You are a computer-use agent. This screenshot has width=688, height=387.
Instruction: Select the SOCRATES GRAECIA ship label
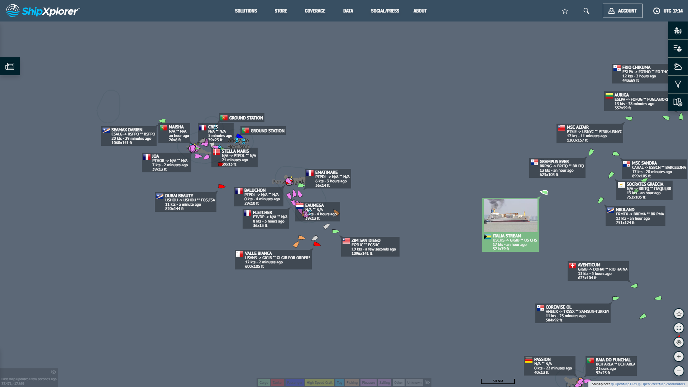point(644,190)
